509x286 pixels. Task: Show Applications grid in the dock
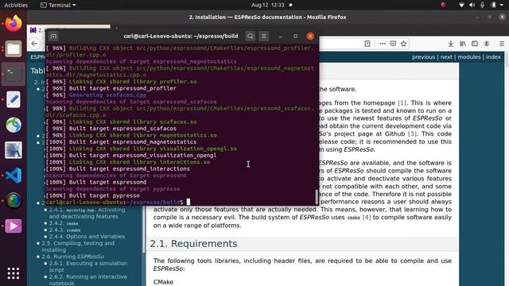[x=14, y=273]
